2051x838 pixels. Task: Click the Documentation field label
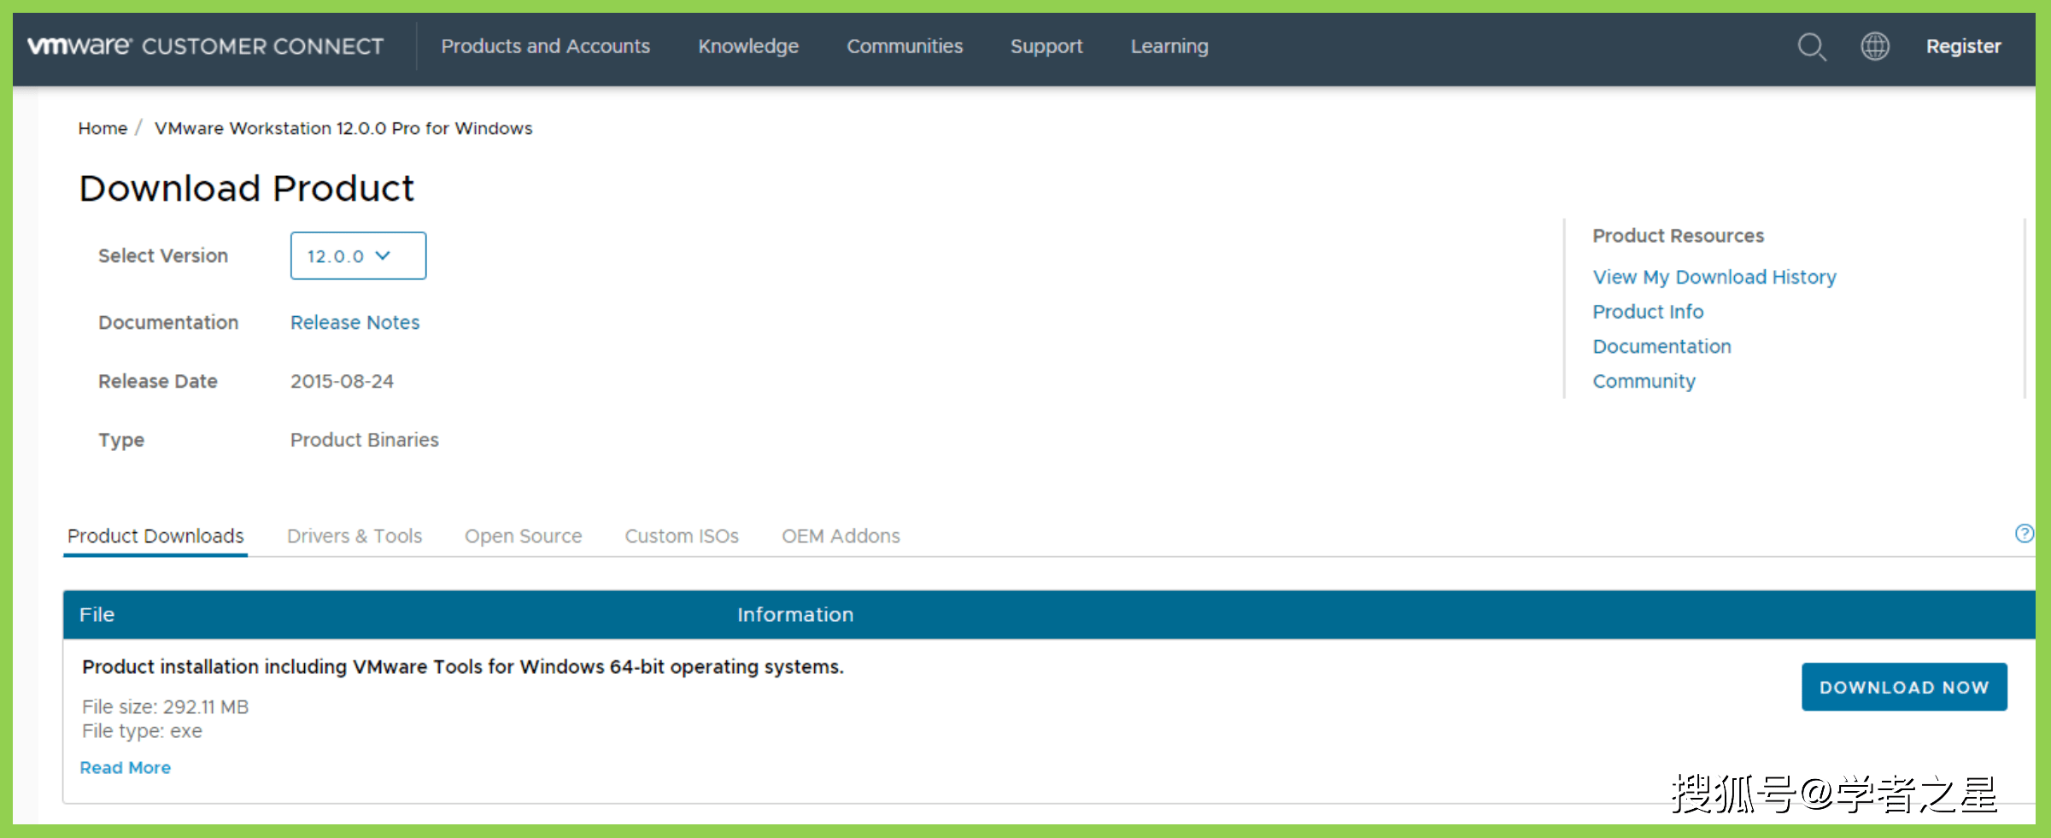(168, 322)
